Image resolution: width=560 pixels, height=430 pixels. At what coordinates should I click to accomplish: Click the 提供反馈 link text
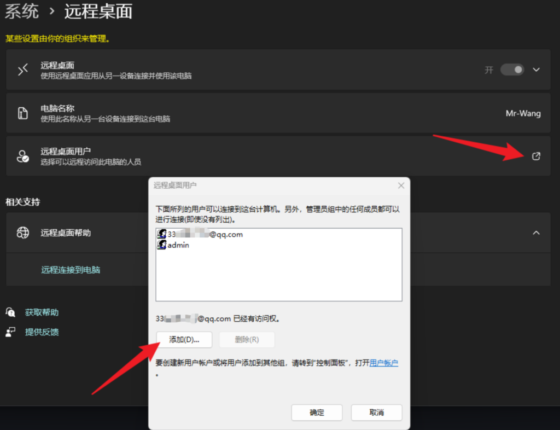coord(42,332)
